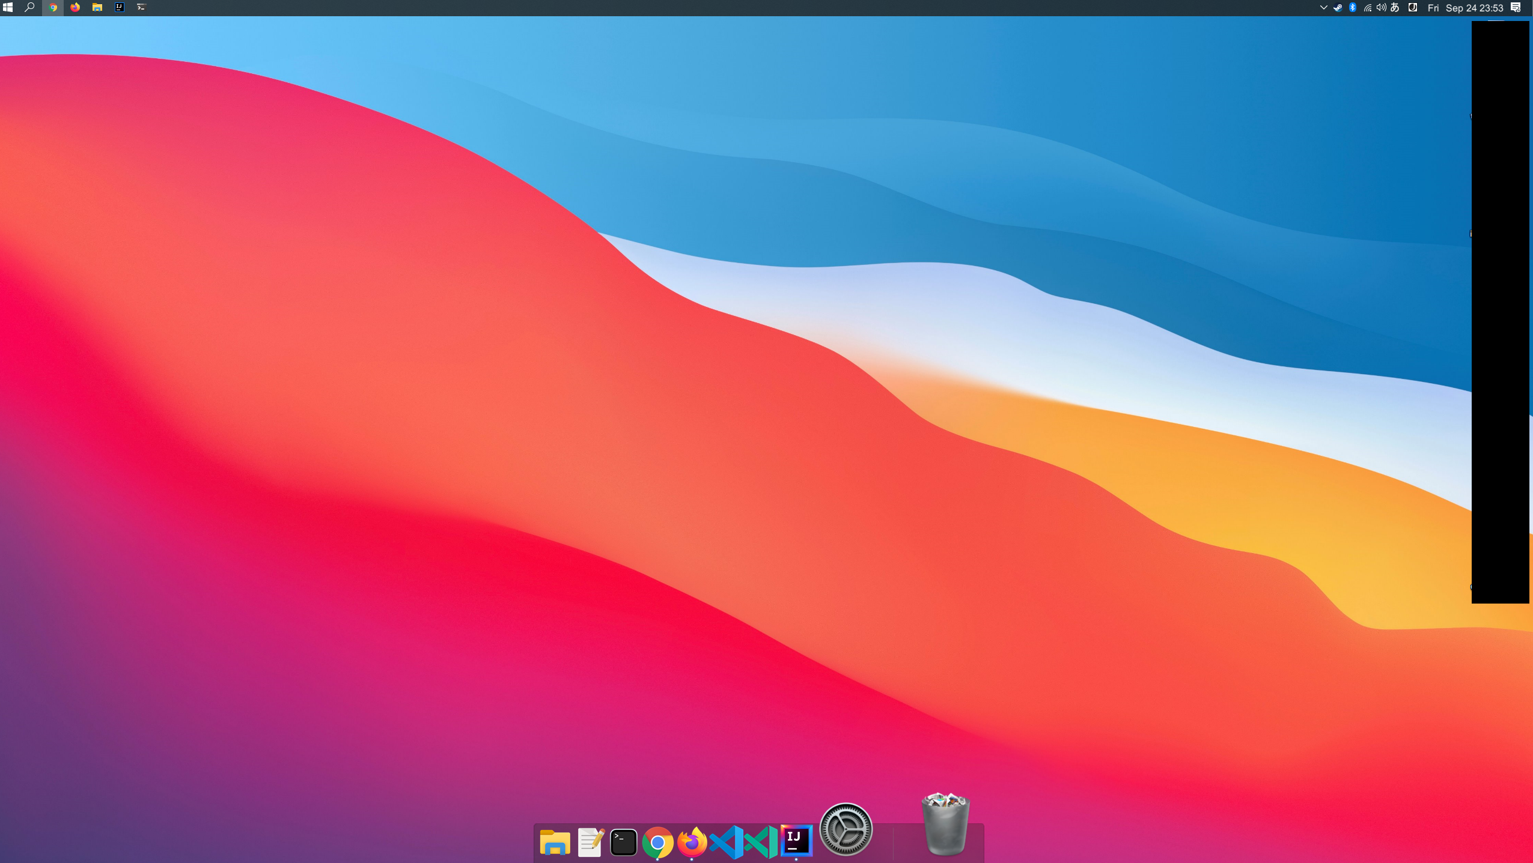Viewport: 1533px width, 863px height.
Task: Open the Start menu
Action: [8, 8]
